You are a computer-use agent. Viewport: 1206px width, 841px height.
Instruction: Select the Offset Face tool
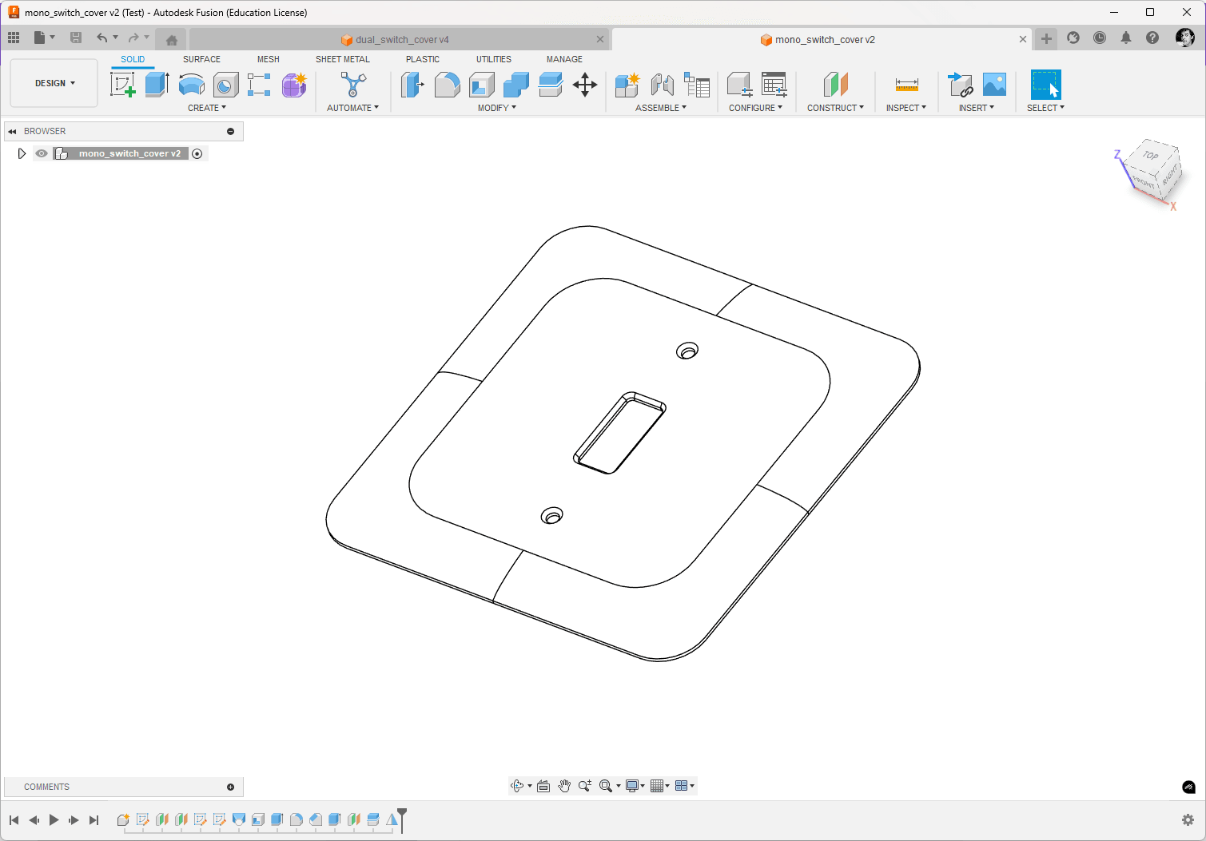pos(551,85)
